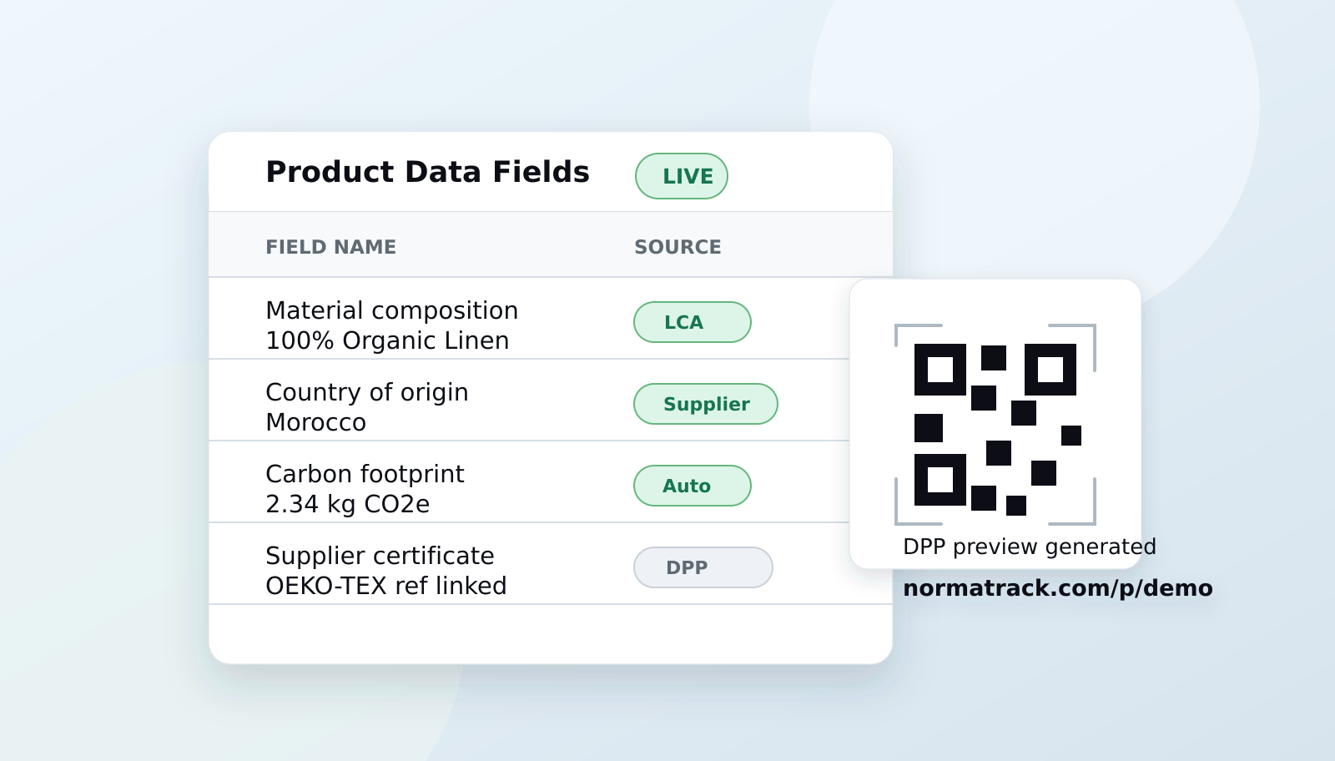Image resolution: width=1335 pixels, height=761 pixels.
Task: Click the DPP preview QR code
Action: coord(995,425)
